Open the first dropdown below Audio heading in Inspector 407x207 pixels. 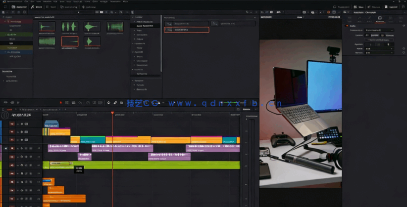(379, 30)
